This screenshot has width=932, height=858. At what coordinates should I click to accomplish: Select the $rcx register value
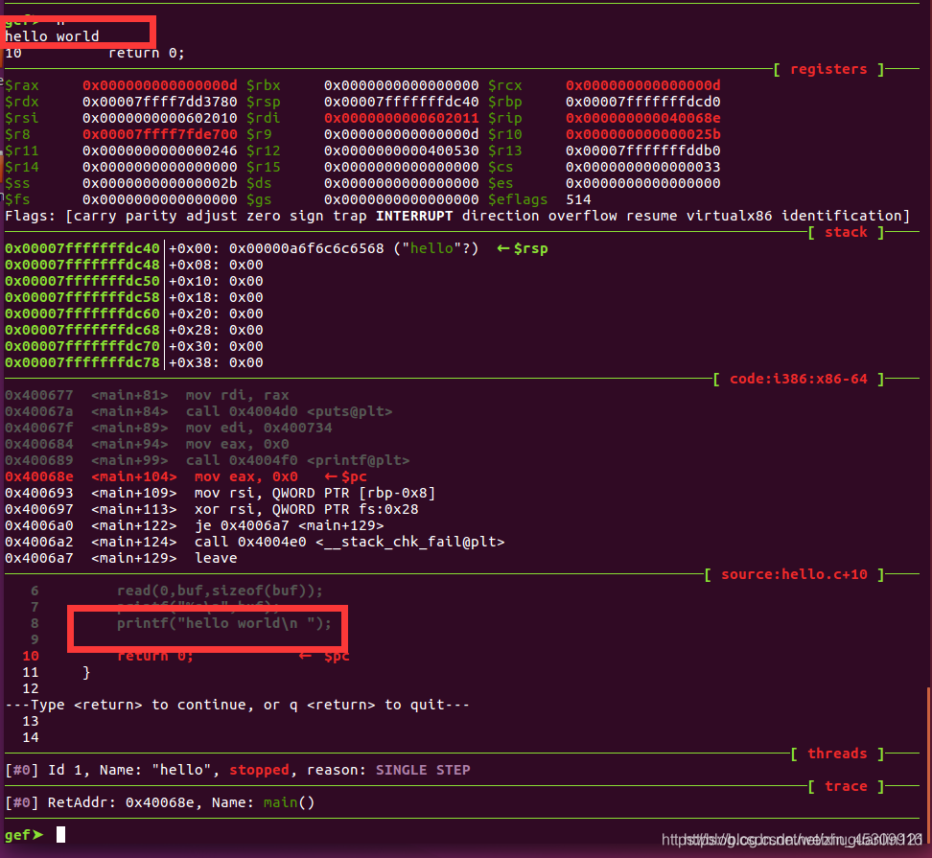click(x=643, y=85)
